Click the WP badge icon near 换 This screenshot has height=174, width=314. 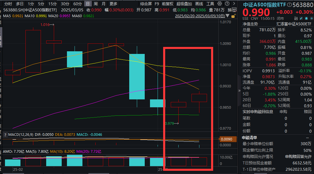[x=234, y=10]
